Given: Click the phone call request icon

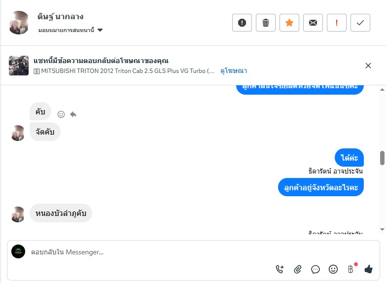Looking at the screenshot, I should (x=280, y=269).
